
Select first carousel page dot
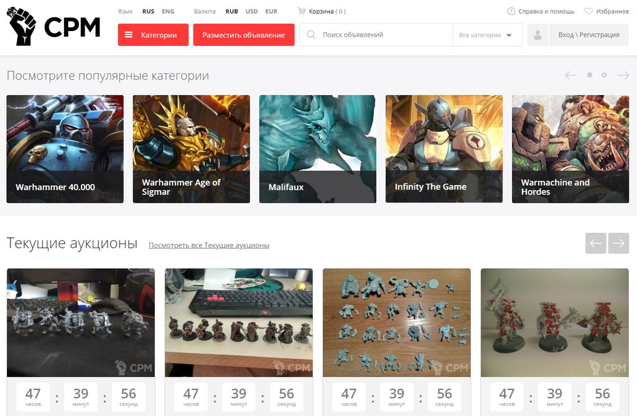(590, 75)
